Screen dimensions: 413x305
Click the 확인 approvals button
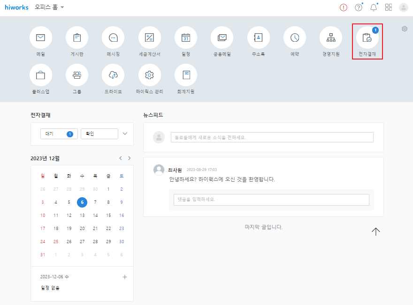click(x=99, y=134)
